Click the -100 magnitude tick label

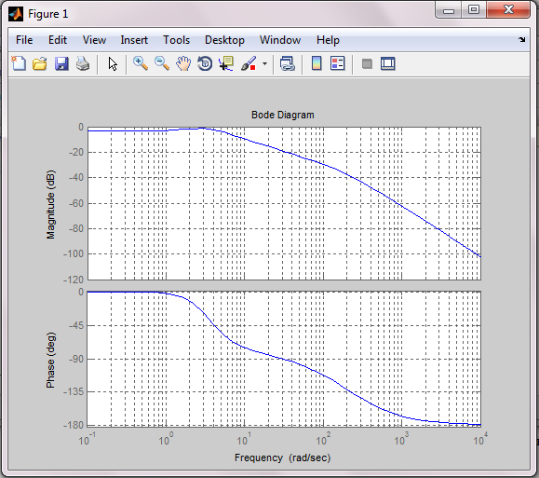coord(74,253)
